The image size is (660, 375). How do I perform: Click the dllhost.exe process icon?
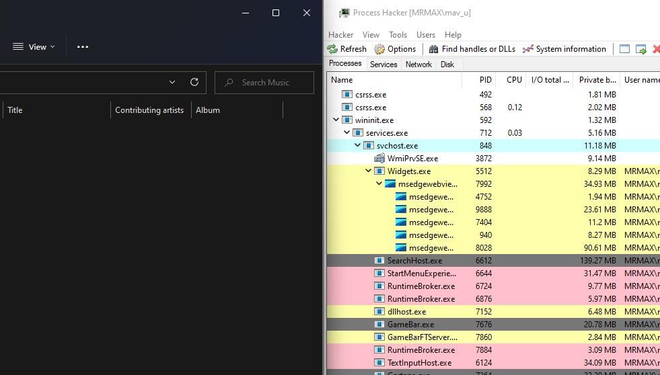379,312
